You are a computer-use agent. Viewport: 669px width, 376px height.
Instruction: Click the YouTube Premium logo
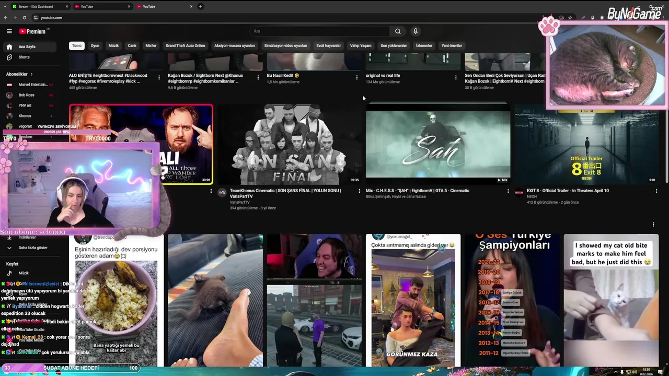pos(32,31)
